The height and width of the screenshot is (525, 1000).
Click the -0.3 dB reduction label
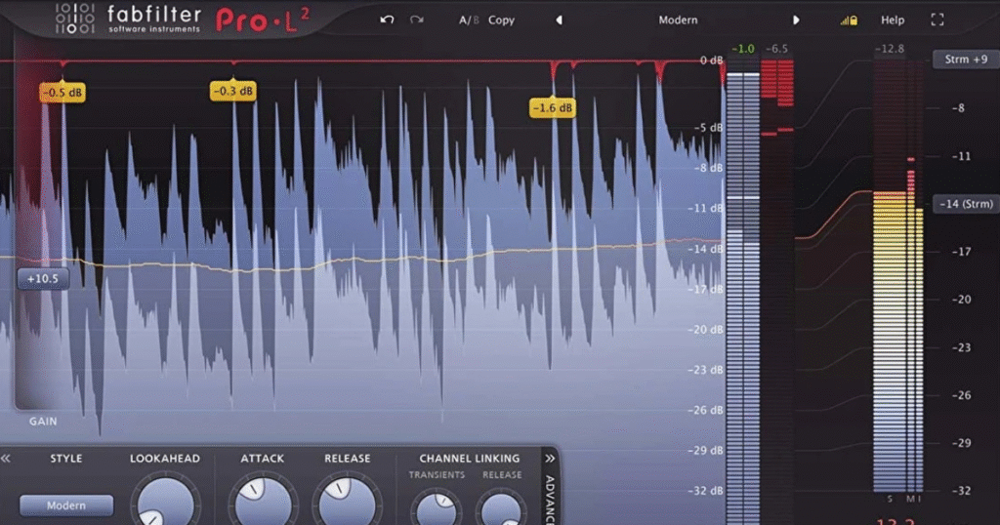click(233, 91)
